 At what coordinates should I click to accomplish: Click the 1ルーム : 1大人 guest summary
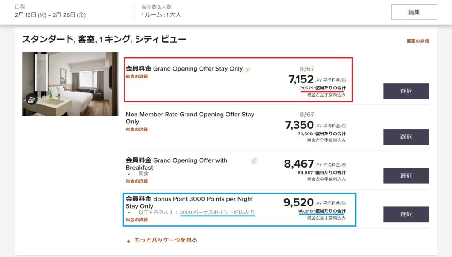click(x=161, y=15)
